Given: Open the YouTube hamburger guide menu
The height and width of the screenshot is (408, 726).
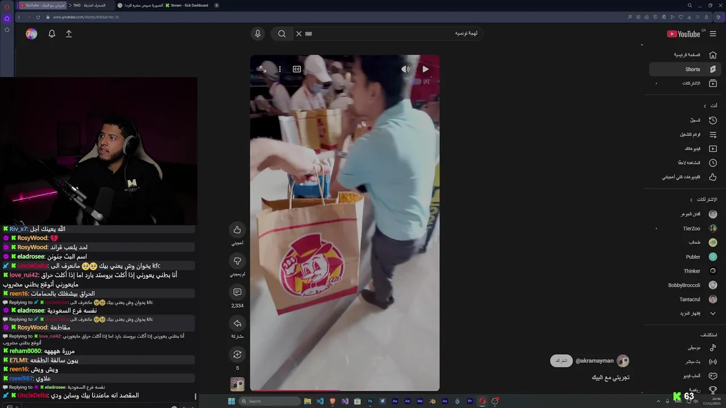Looking at the screenshot, I should [713, 34].
